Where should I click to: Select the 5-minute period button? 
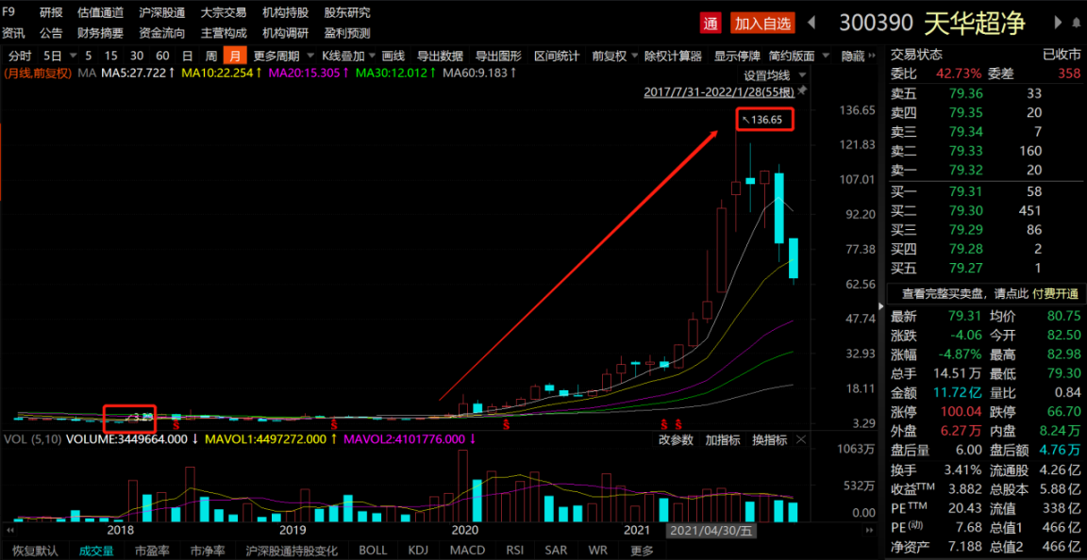88,57
